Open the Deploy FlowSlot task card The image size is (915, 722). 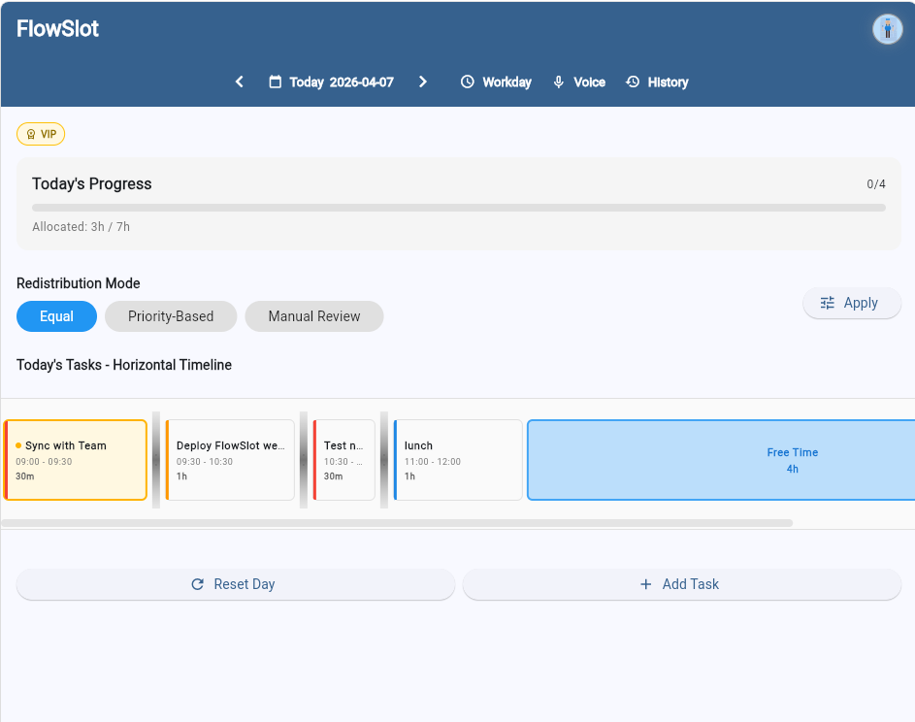[230, 460]
